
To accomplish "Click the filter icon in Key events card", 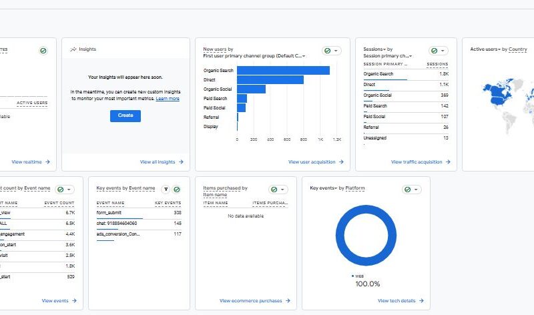I will pos(166,190).
